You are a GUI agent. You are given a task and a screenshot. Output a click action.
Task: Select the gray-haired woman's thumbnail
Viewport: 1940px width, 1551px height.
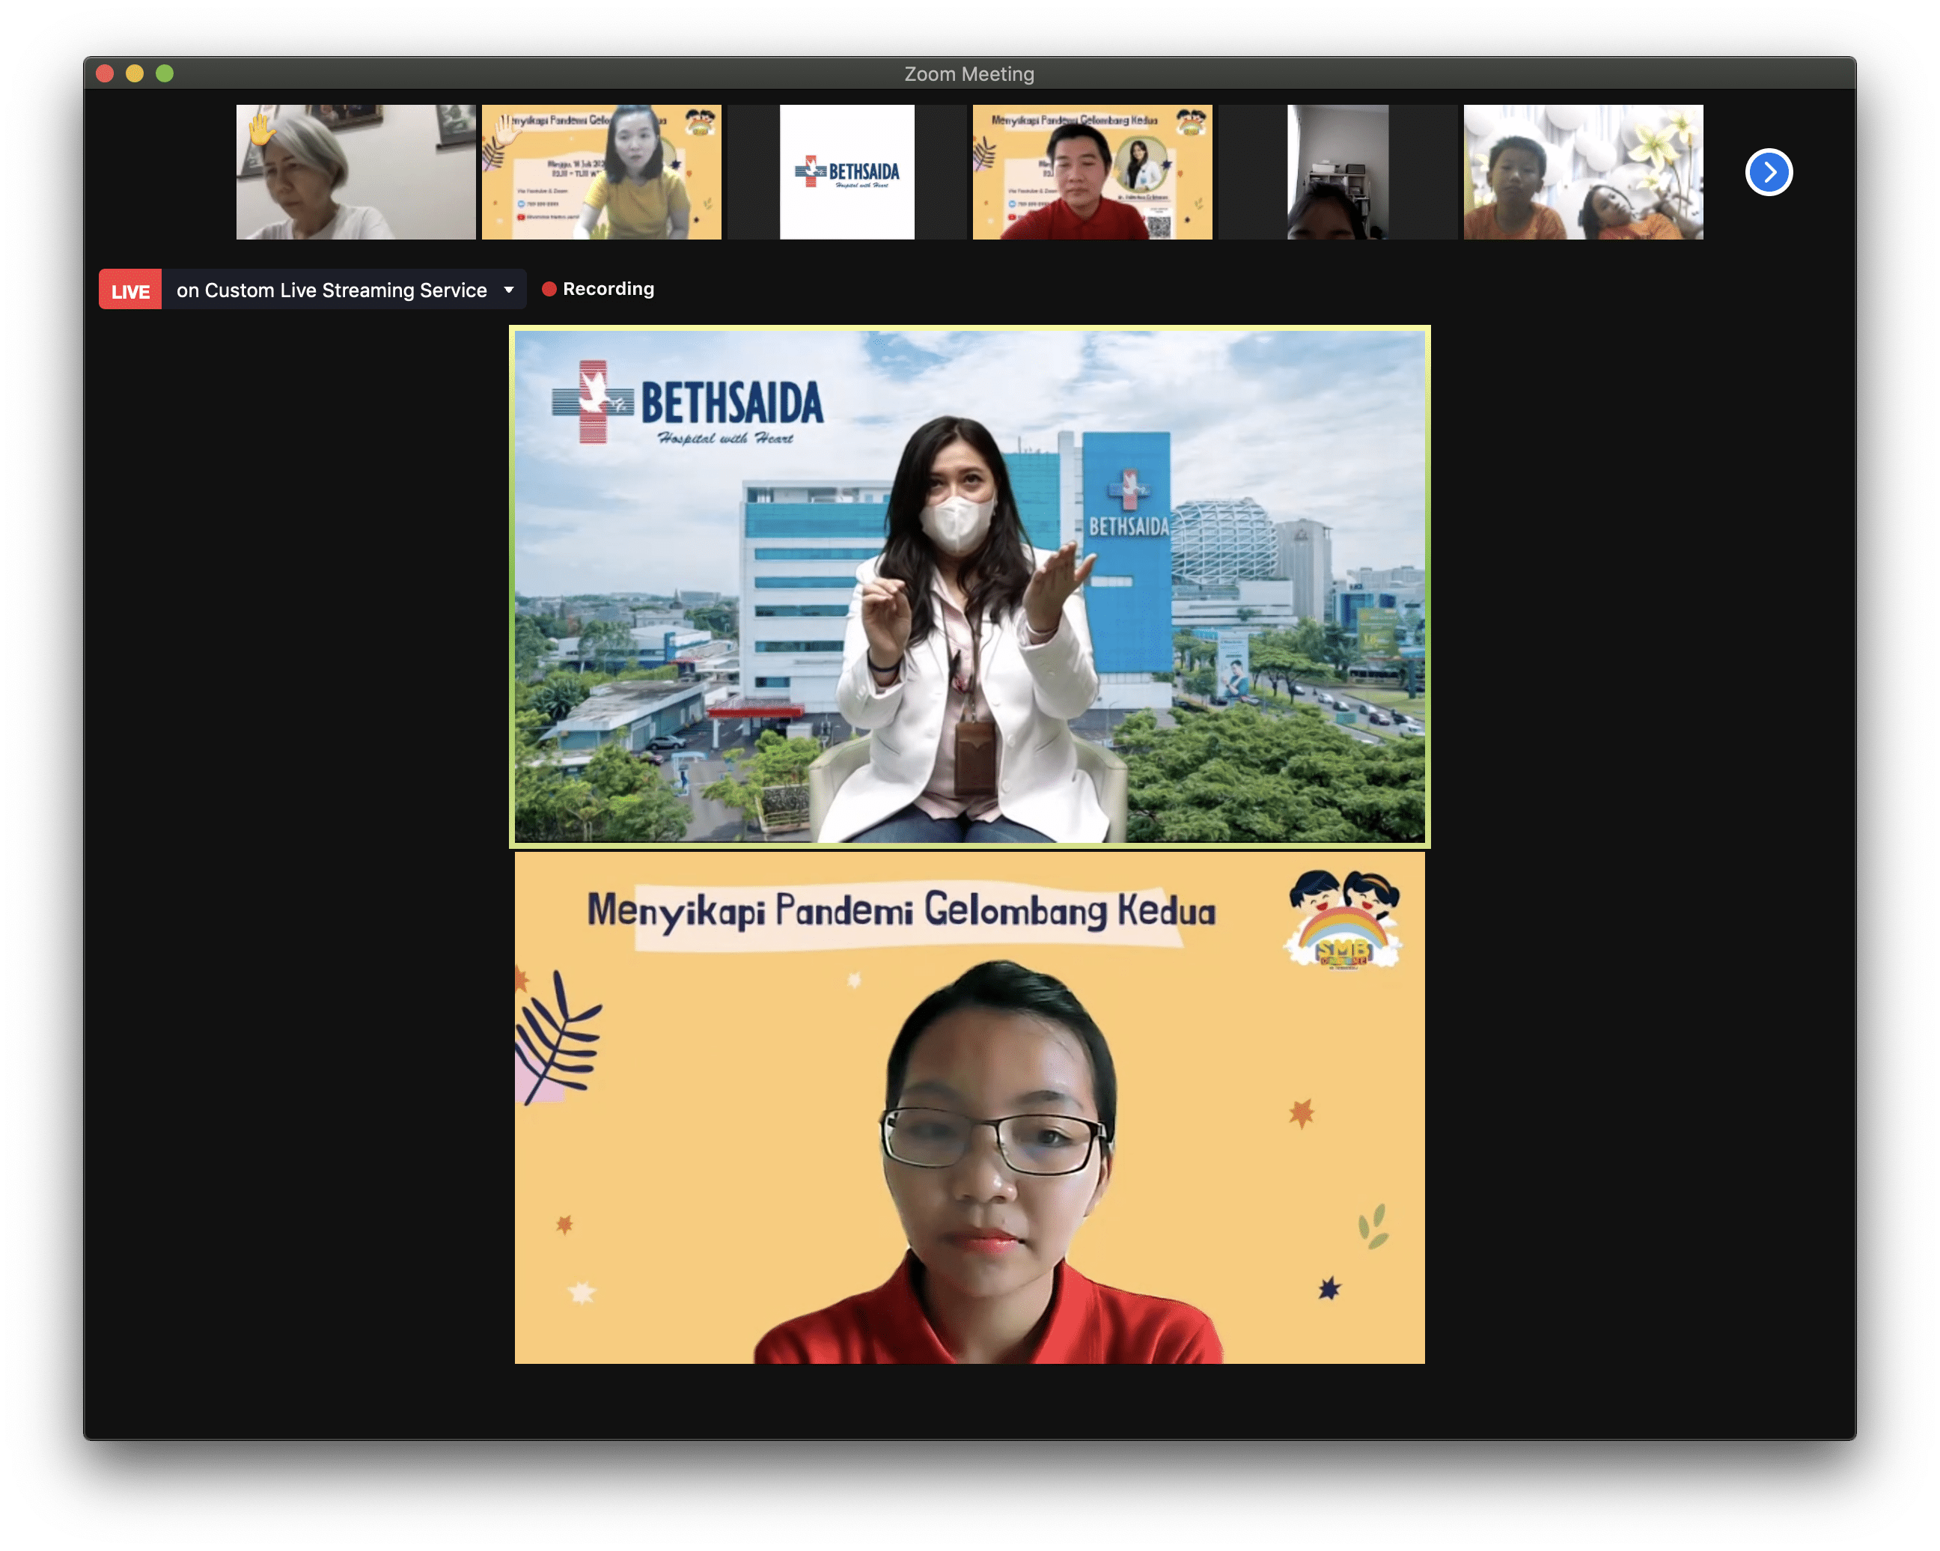click(x=356, y=172)
